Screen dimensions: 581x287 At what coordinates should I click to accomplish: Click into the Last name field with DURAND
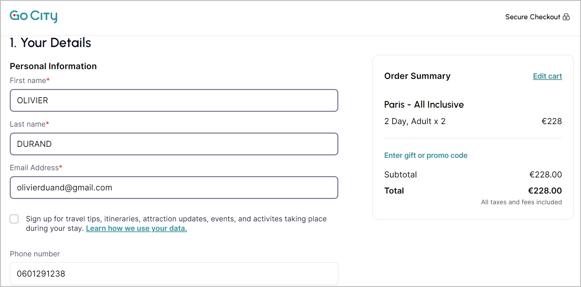[174, 144]
